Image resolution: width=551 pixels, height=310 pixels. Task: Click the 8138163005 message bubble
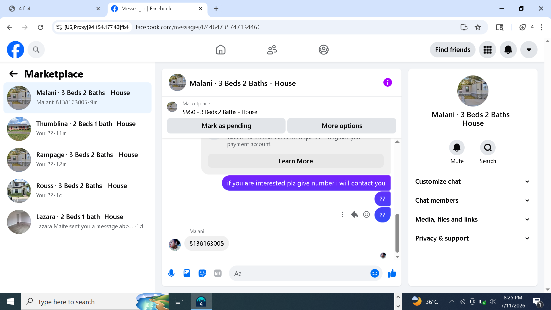(207, 243)
